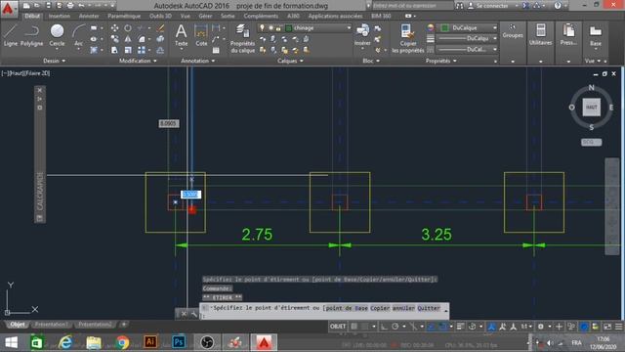The image size is (625, 352).
Task: Expand the Dessin panel
Action: pyautogui.click(x=55, y=61)
